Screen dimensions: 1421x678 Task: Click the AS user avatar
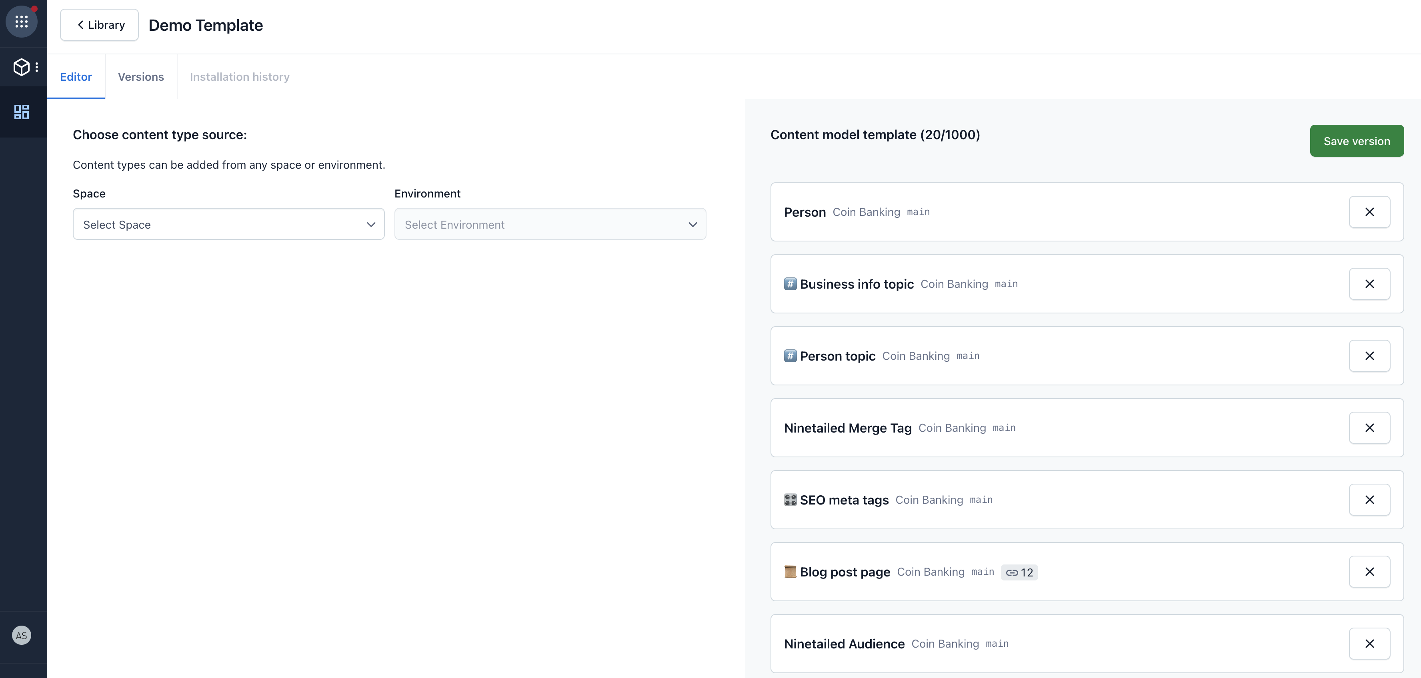pyautogui.click(x=22, y=636)
